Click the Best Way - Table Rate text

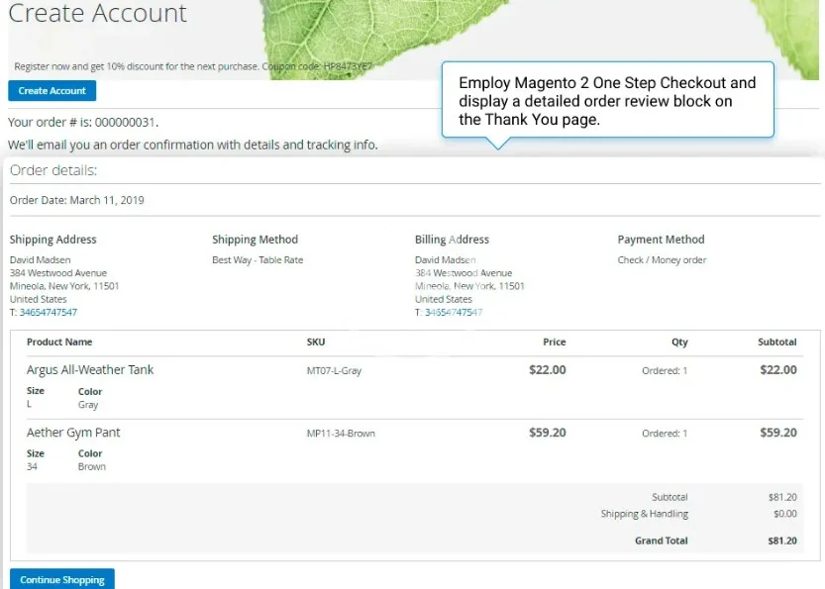(258, 260)
